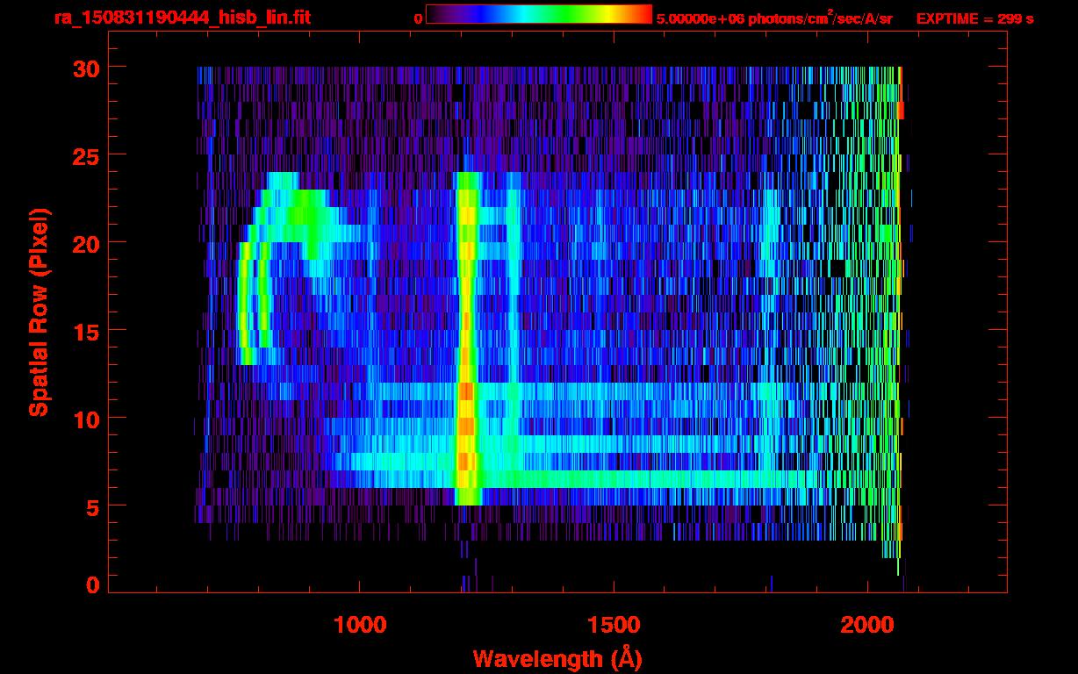Screen dimensions: 1078x674
Task: Select the 5.00000e+06 photons maximum value label
Action: point(773,18)
